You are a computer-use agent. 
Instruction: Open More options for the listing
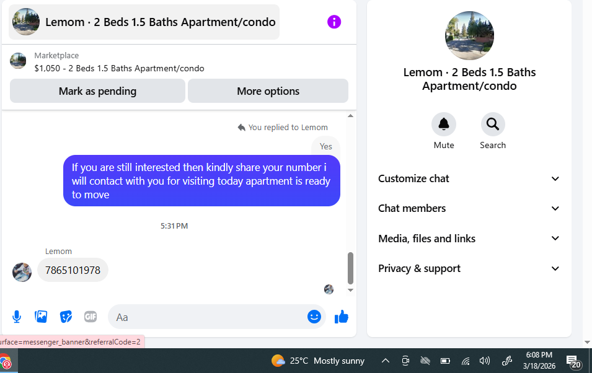click(x=268, y=91)
